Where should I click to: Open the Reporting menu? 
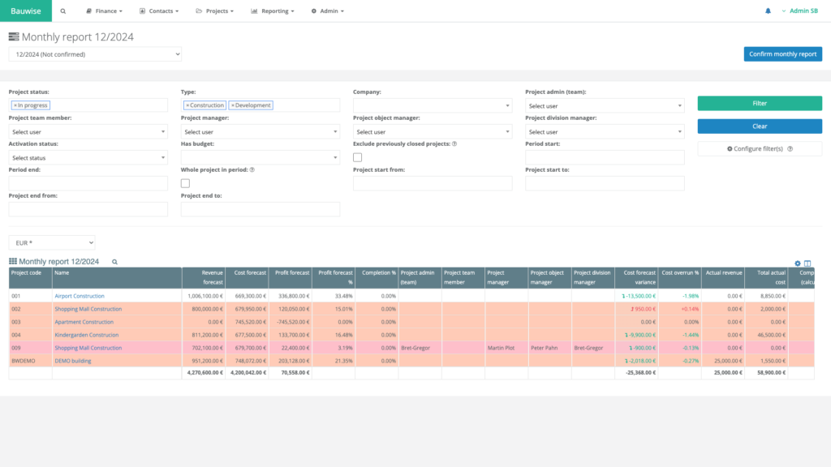pos(273,11)
